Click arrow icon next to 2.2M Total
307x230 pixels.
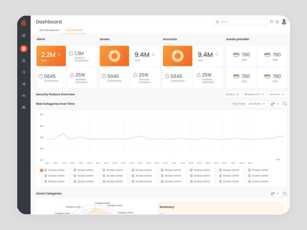[59, 55]
